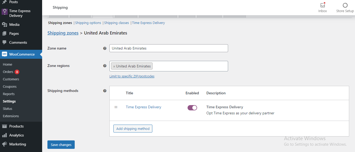Viewport: 355px width, 152px height.
Task: Click the Shipping page heading
Action: pyautogui.click(x=60, y=7)
